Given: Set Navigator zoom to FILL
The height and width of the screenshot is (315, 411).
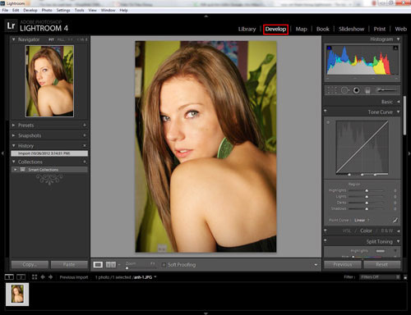Looking at the screenshot, I should coord(61,39).
